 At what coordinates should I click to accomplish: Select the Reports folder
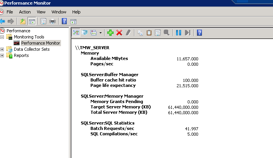click(x=21, y=56)
